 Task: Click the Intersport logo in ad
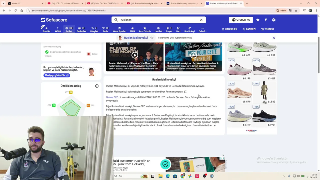coord(251,130)
